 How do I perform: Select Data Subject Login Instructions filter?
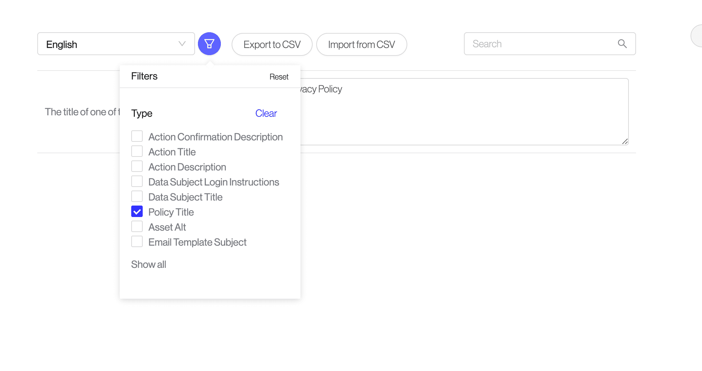point(137,182)
